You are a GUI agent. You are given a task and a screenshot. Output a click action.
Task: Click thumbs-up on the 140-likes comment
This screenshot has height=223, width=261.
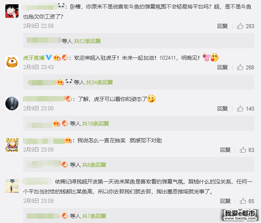tap(240, 108)
